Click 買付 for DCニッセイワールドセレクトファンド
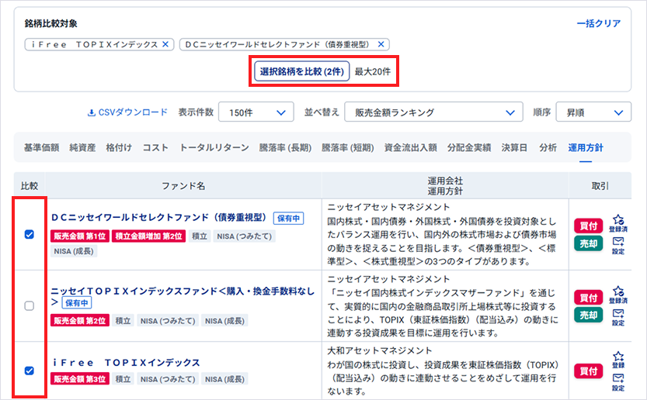The height and width of the screenshot is (400, 647). (x=589, y=226)
